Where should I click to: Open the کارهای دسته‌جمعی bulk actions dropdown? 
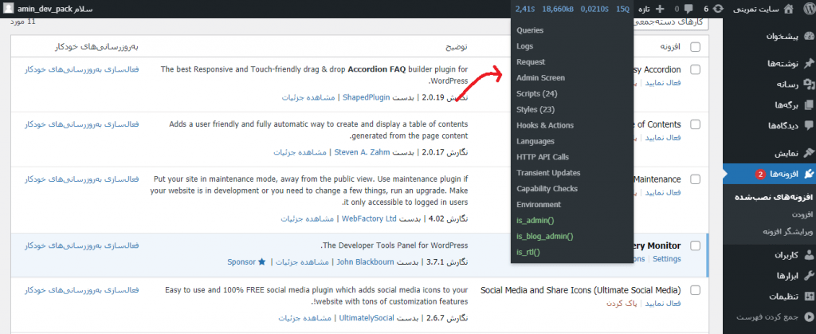point(670,23)
